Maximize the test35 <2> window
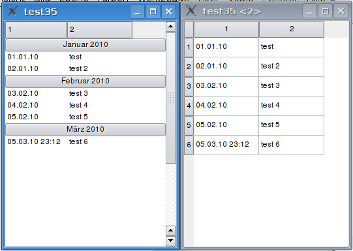This screenshot has height=251, width=353. [x=326, y=11]
